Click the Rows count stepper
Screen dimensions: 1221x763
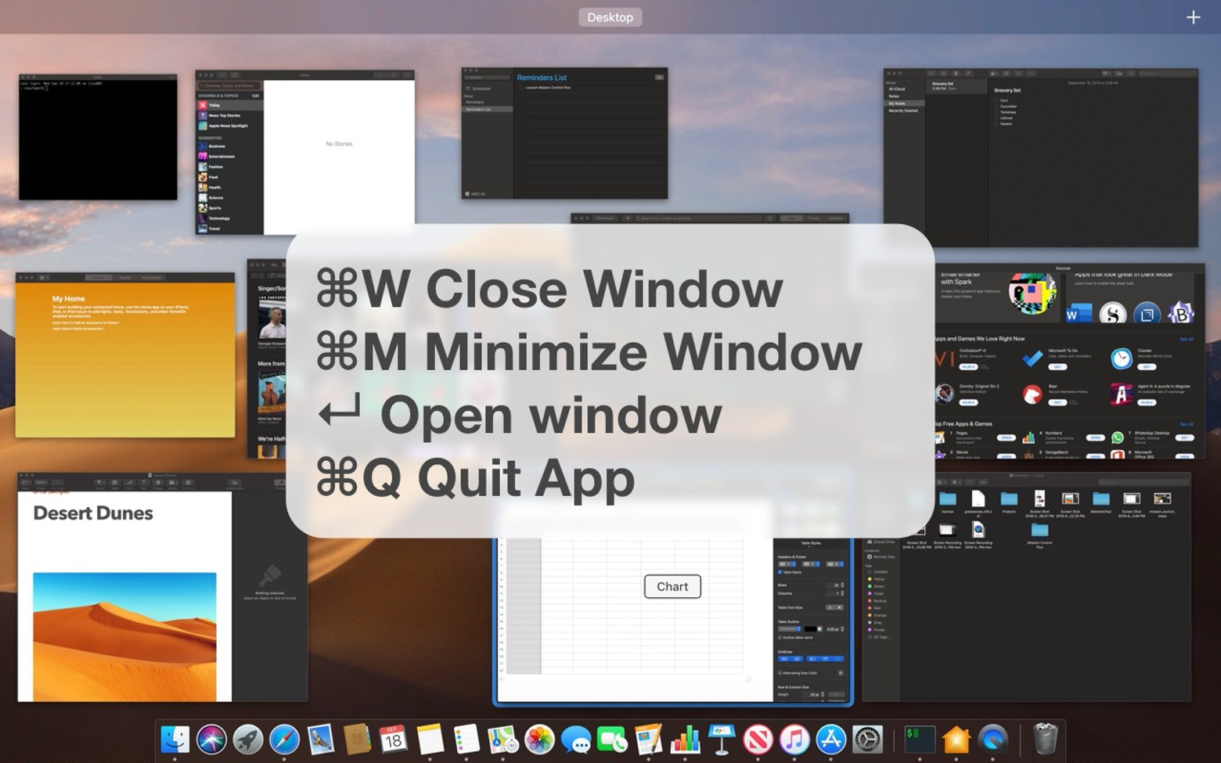[x=842, y=585]
